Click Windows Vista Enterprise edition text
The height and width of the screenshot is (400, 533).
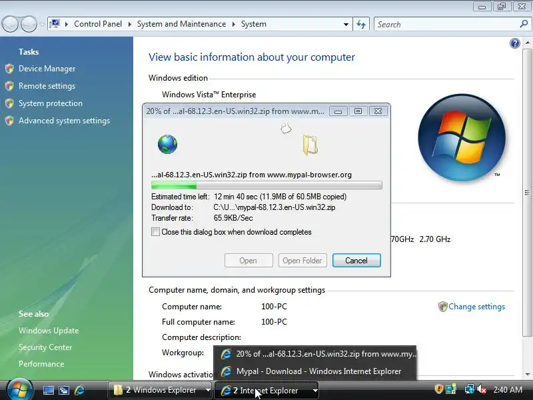pyautogui.click(x=209, y=95)
